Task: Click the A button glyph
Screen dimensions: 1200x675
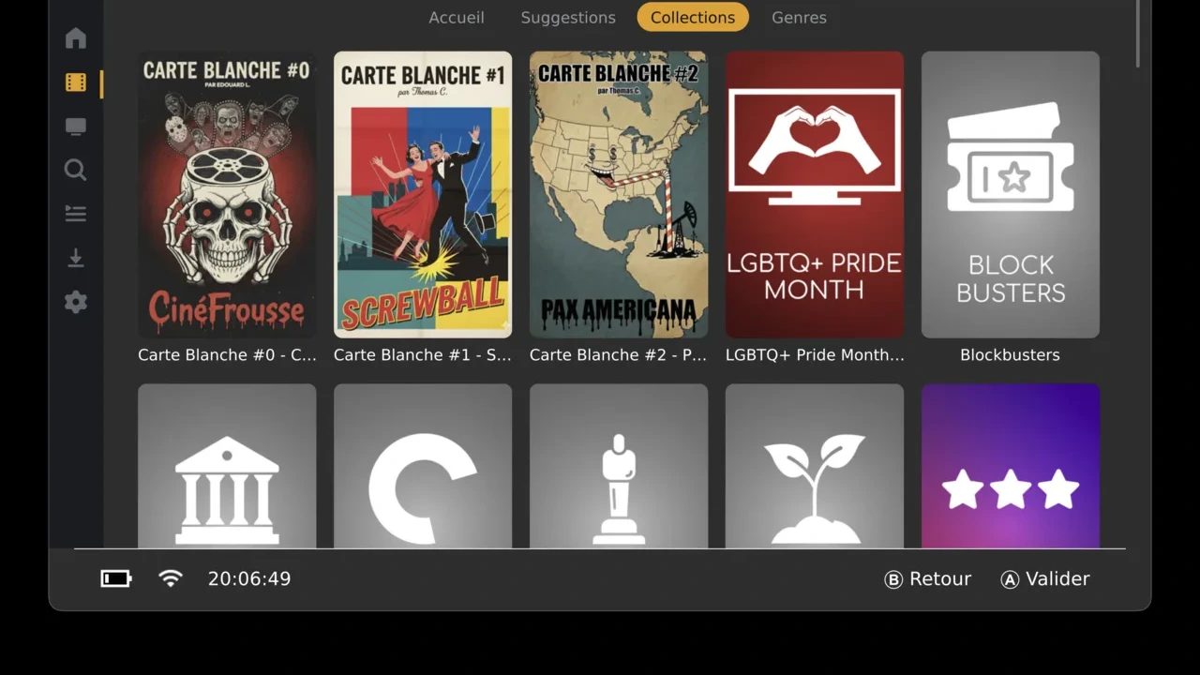Action: [x=1010, y=579]
